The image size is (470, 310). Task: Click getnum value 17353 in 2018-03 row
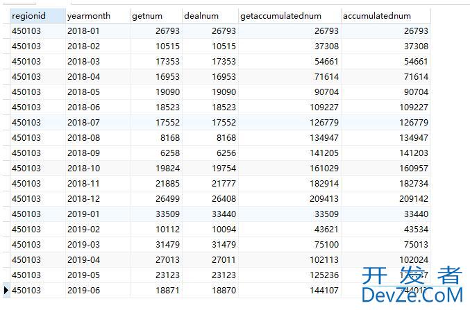pyautogui.click(x=156, y=62)
